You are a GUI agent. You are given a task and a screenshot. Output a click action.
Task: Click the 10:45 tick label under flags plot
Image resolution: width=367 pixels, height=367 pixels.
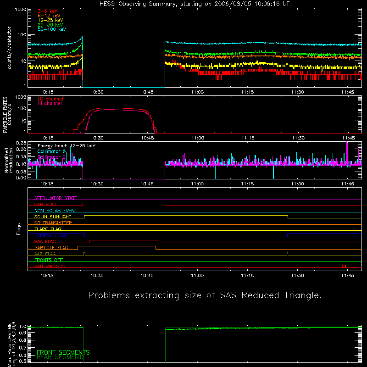pyautogui.click(x=147, y=276)
